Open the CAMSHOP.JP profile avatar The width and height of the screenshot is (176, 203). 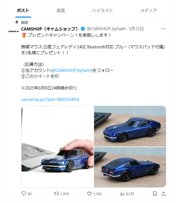[x=13, y=31]
